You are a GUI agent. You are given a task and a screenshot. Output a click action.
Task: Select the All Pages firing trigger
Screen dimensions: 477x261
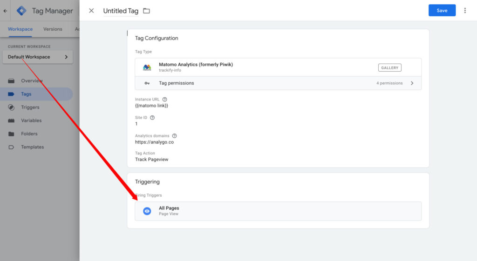click(278, 211)
